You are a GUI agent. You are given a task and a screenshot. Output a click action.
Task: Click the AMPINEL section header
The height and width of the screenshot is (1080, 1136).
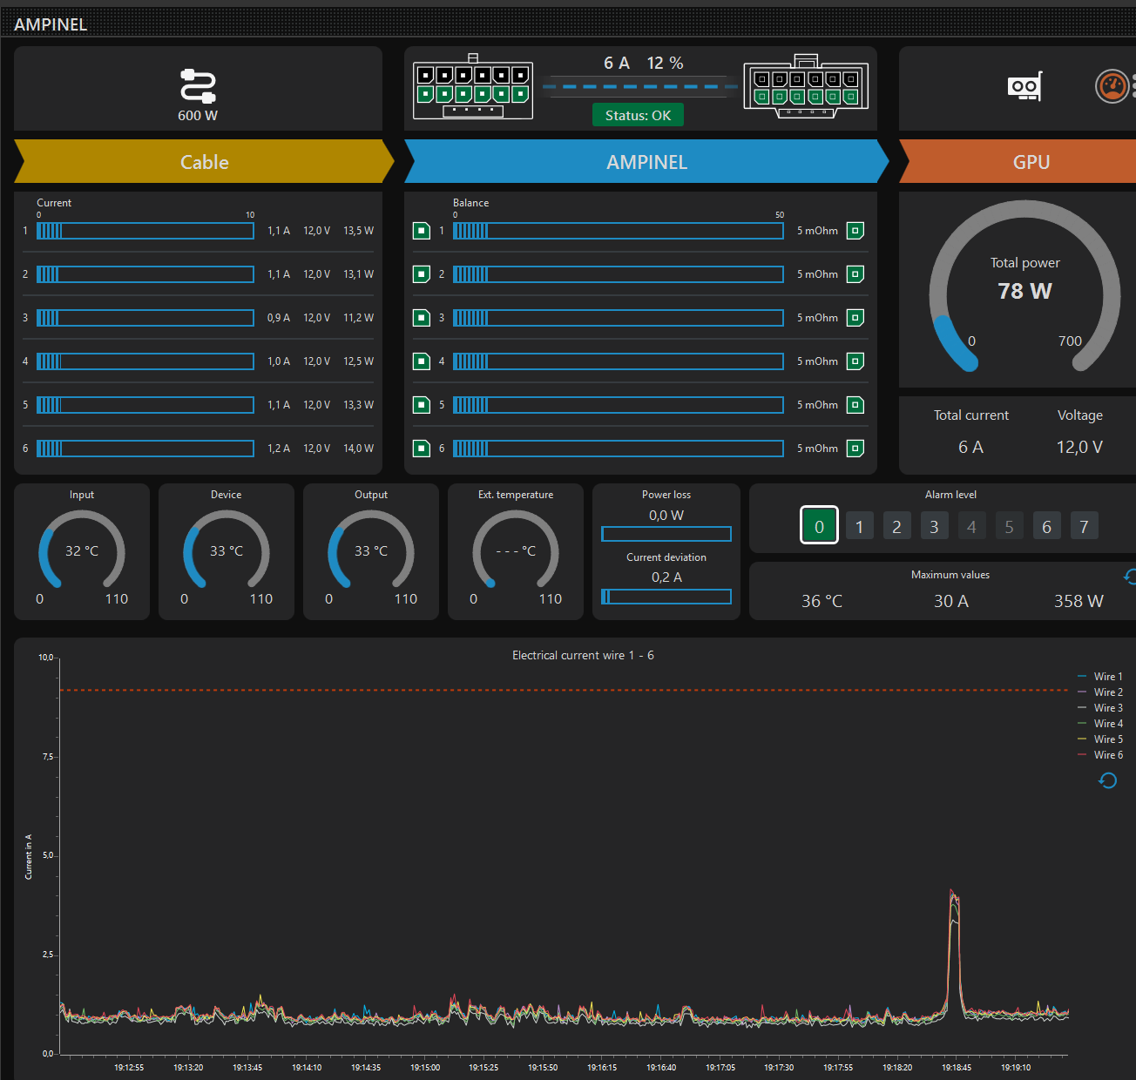click(x=646, y=162)
